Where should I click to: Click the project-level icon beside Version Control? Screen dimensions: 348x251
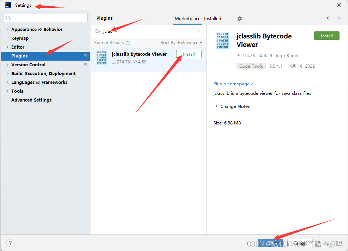point(85,65)
